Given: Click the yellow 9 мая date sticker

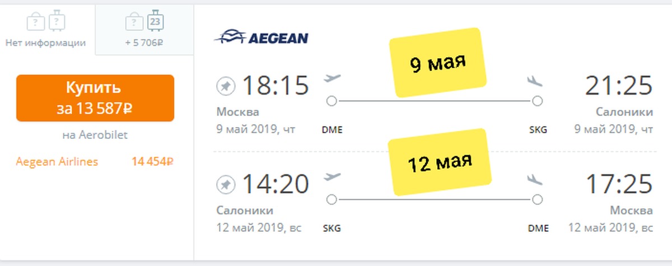Looking at the screenshot, I should tap(438, 62).
